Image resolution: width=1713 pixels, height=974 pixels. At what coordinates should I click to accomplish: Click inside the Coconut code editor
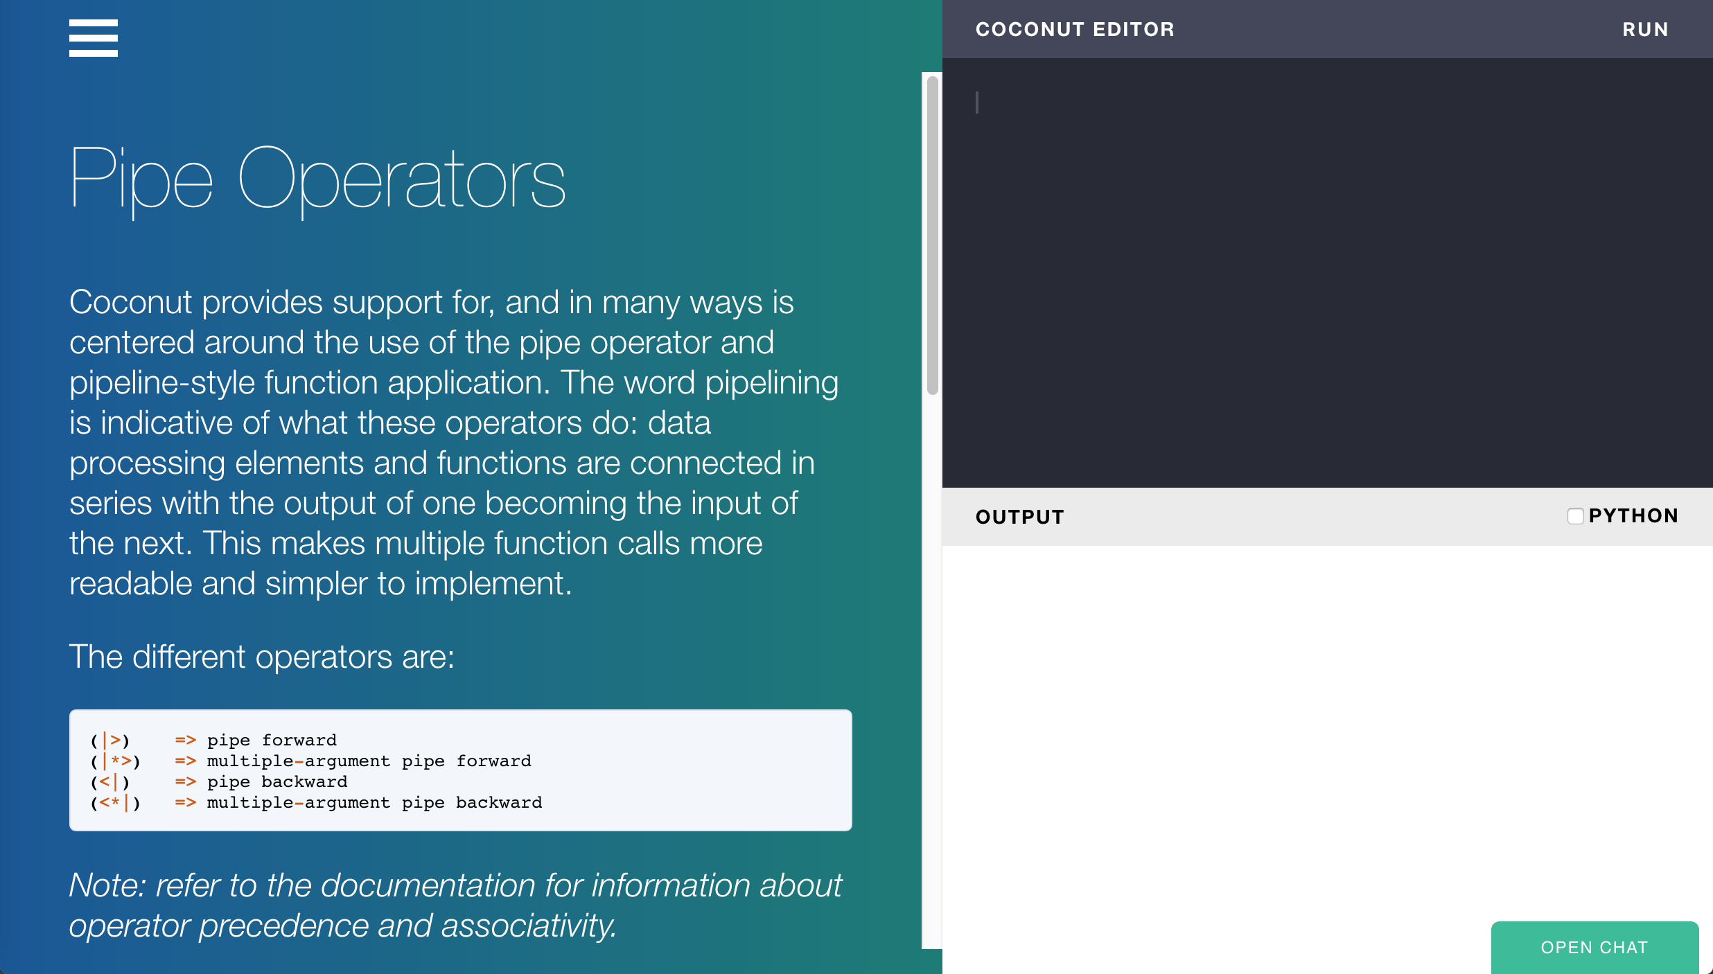pos(1328,273)
